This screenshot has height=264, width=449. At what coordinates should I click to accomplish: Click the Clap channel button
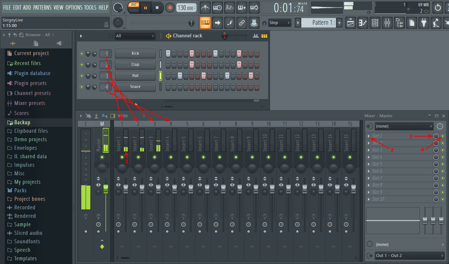(x=135, y=65)
